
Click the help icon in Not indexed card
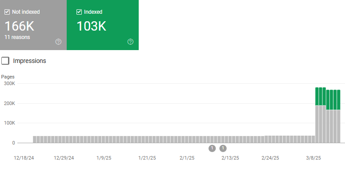pos(58,42)
